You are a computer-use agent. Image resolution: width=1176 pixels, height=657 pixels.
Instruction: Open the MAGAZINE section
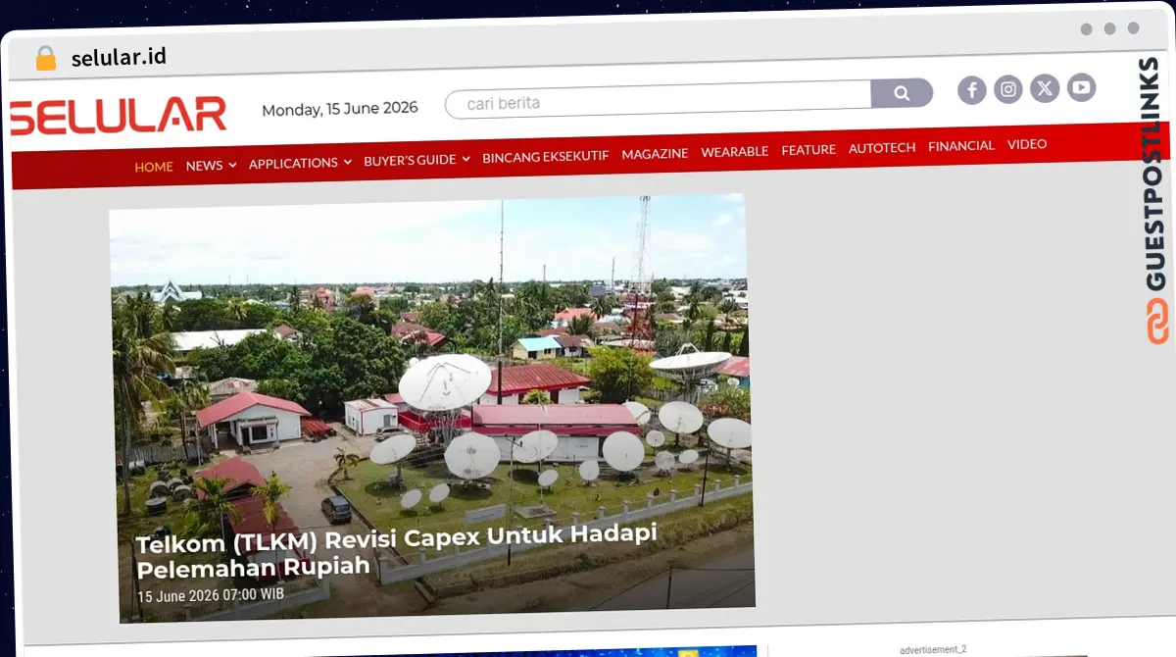pos(655,154)
